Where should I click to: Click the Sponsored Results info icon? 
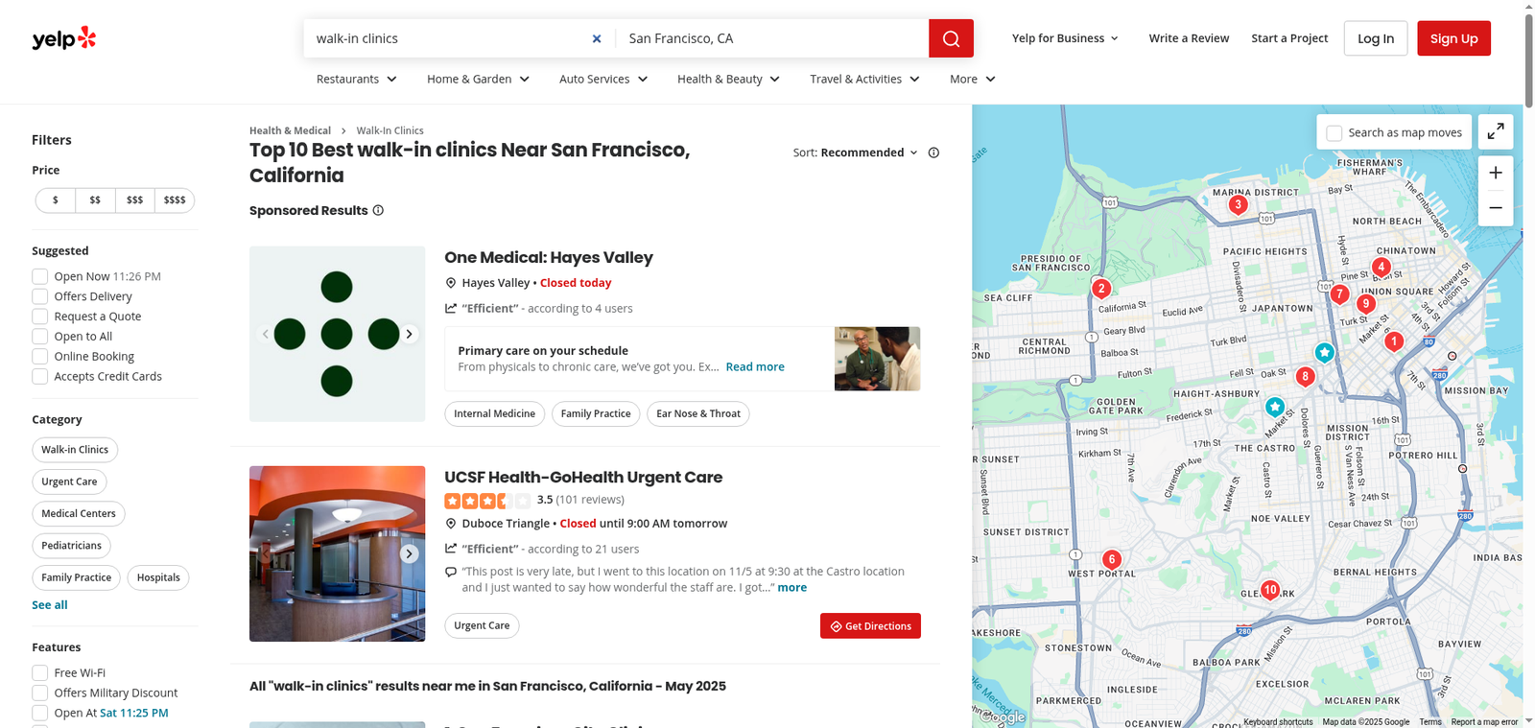[378, 210]
